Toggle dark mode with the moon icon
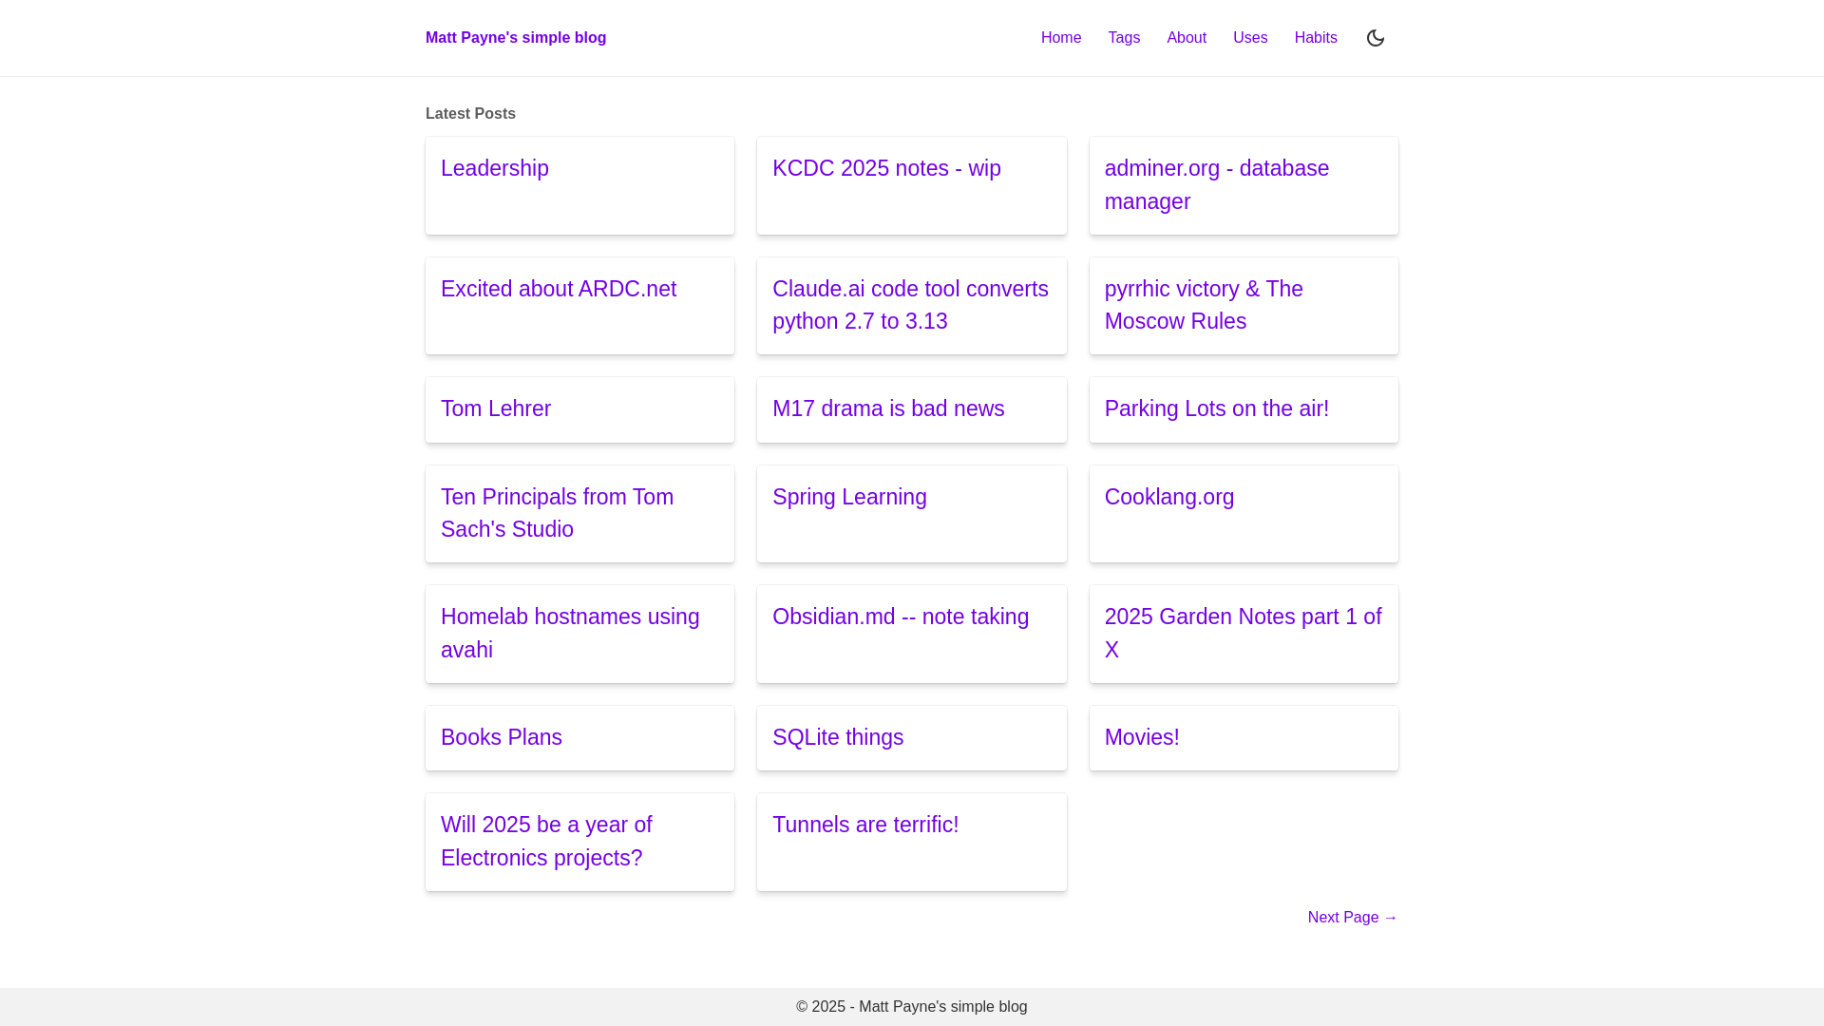 (1375, 38)
